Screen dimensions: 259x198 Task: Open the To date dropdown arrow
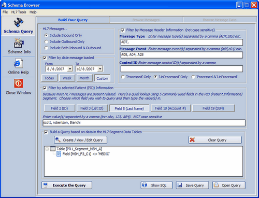click(100, 69)
